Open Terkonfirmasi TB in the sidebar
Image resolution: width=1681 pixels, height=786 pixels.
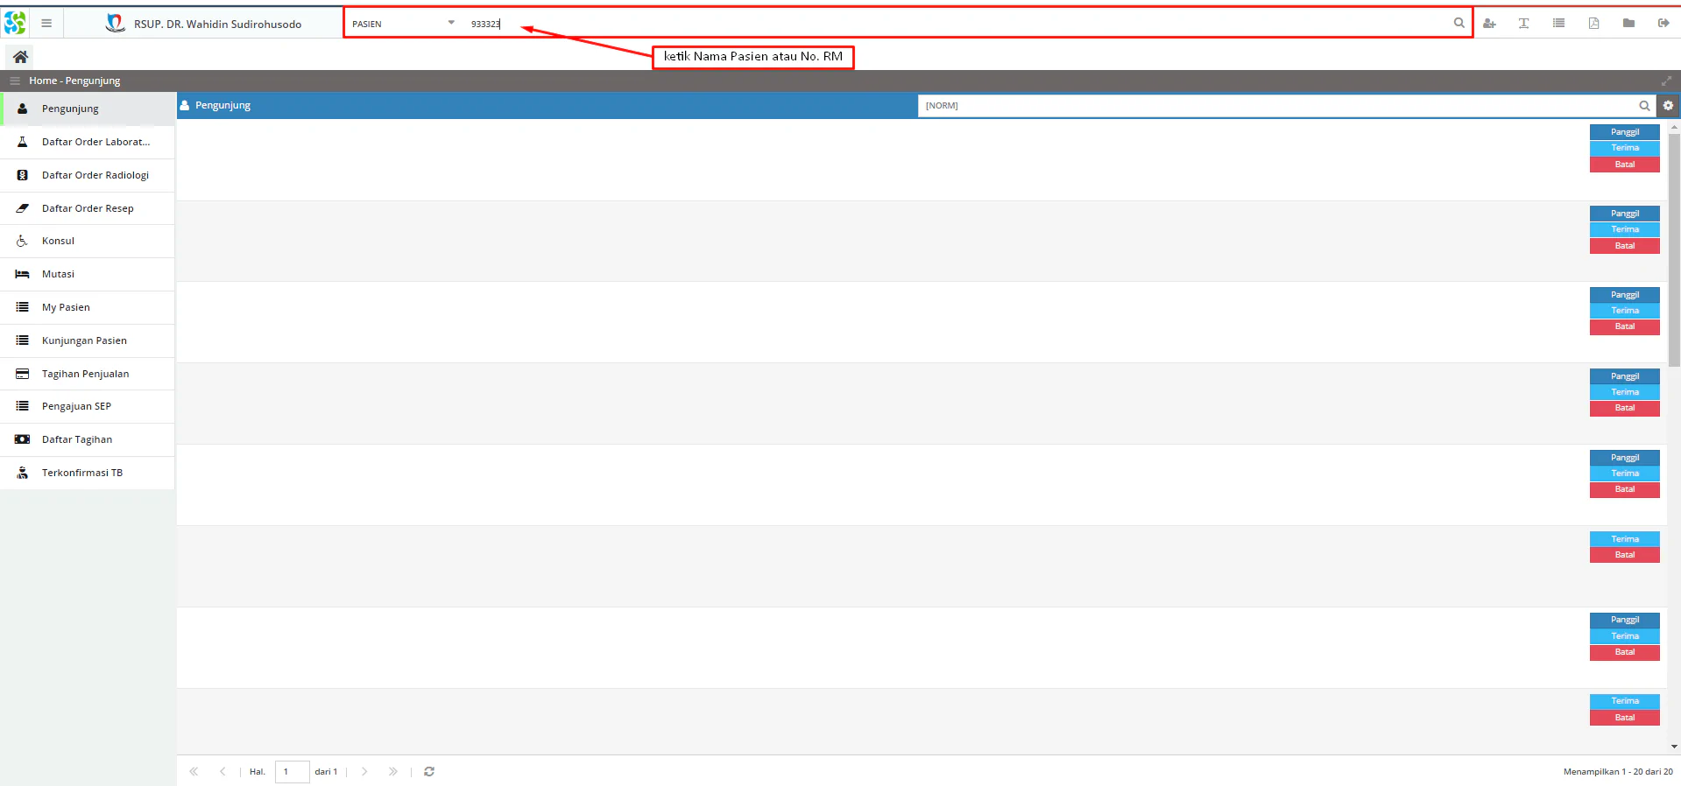click(88, 473)
